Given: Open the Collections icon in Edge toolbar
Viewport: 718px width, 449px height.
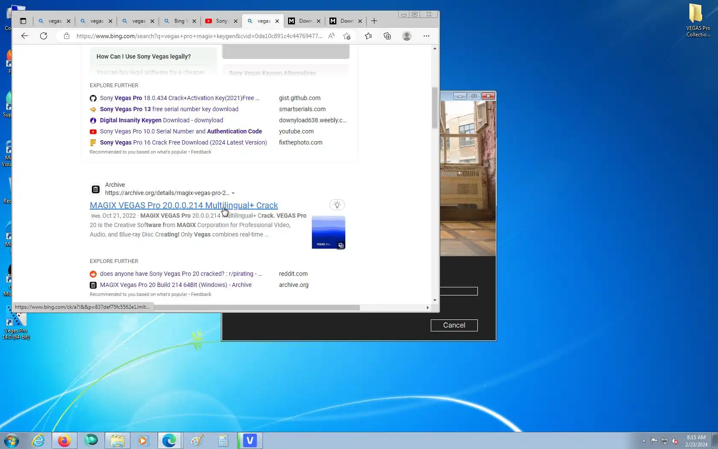Looking at the screenshot, I should click(x=387, y=36).
